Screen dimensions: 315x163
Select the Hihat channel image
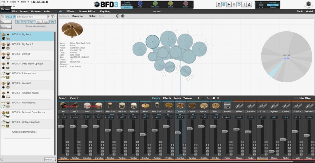tap(145, 106)
